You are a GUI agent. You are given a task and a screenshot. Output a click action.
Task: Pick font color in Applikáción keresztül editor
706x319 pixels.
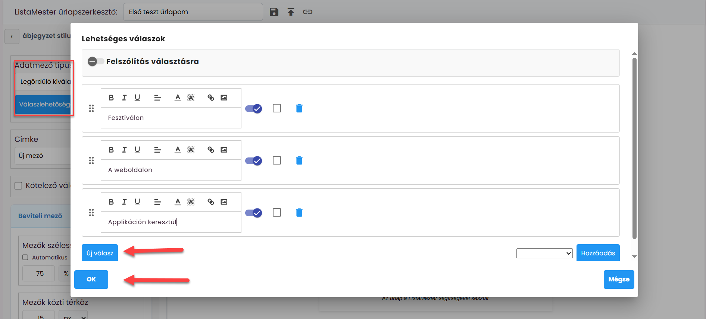(178, 202)
